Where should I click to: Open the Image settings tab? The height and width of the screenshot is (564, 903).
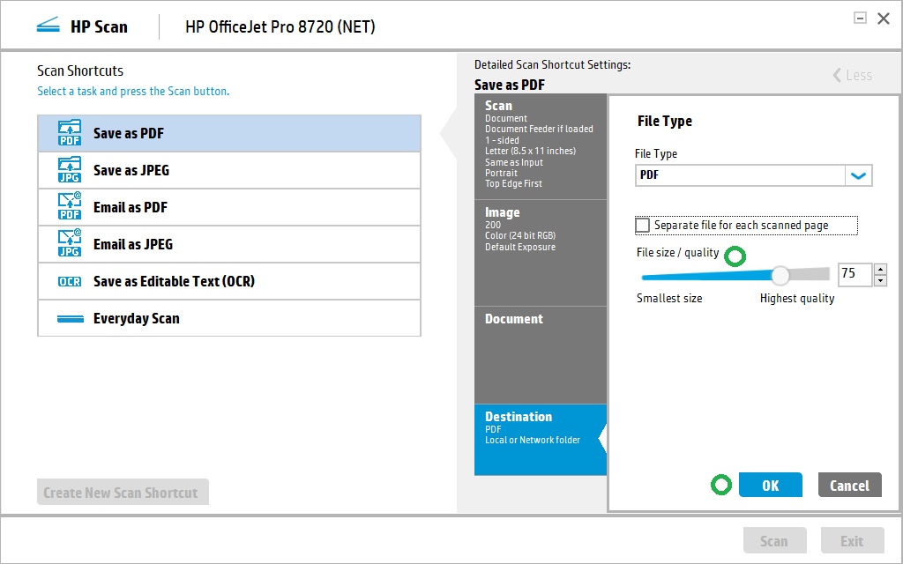541,253
